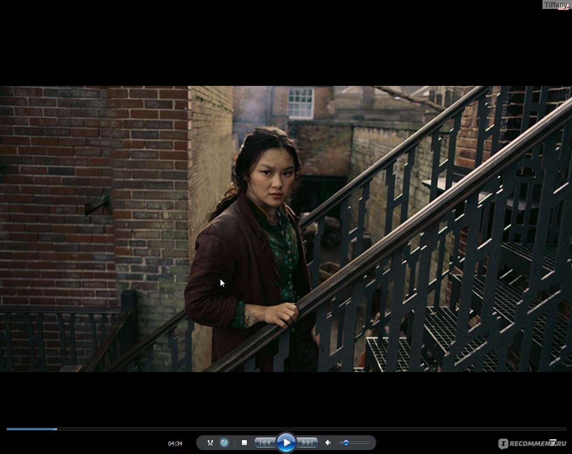Skip to the next track
The height and width of the screenshot is (454, 572).
coord(307,443)
